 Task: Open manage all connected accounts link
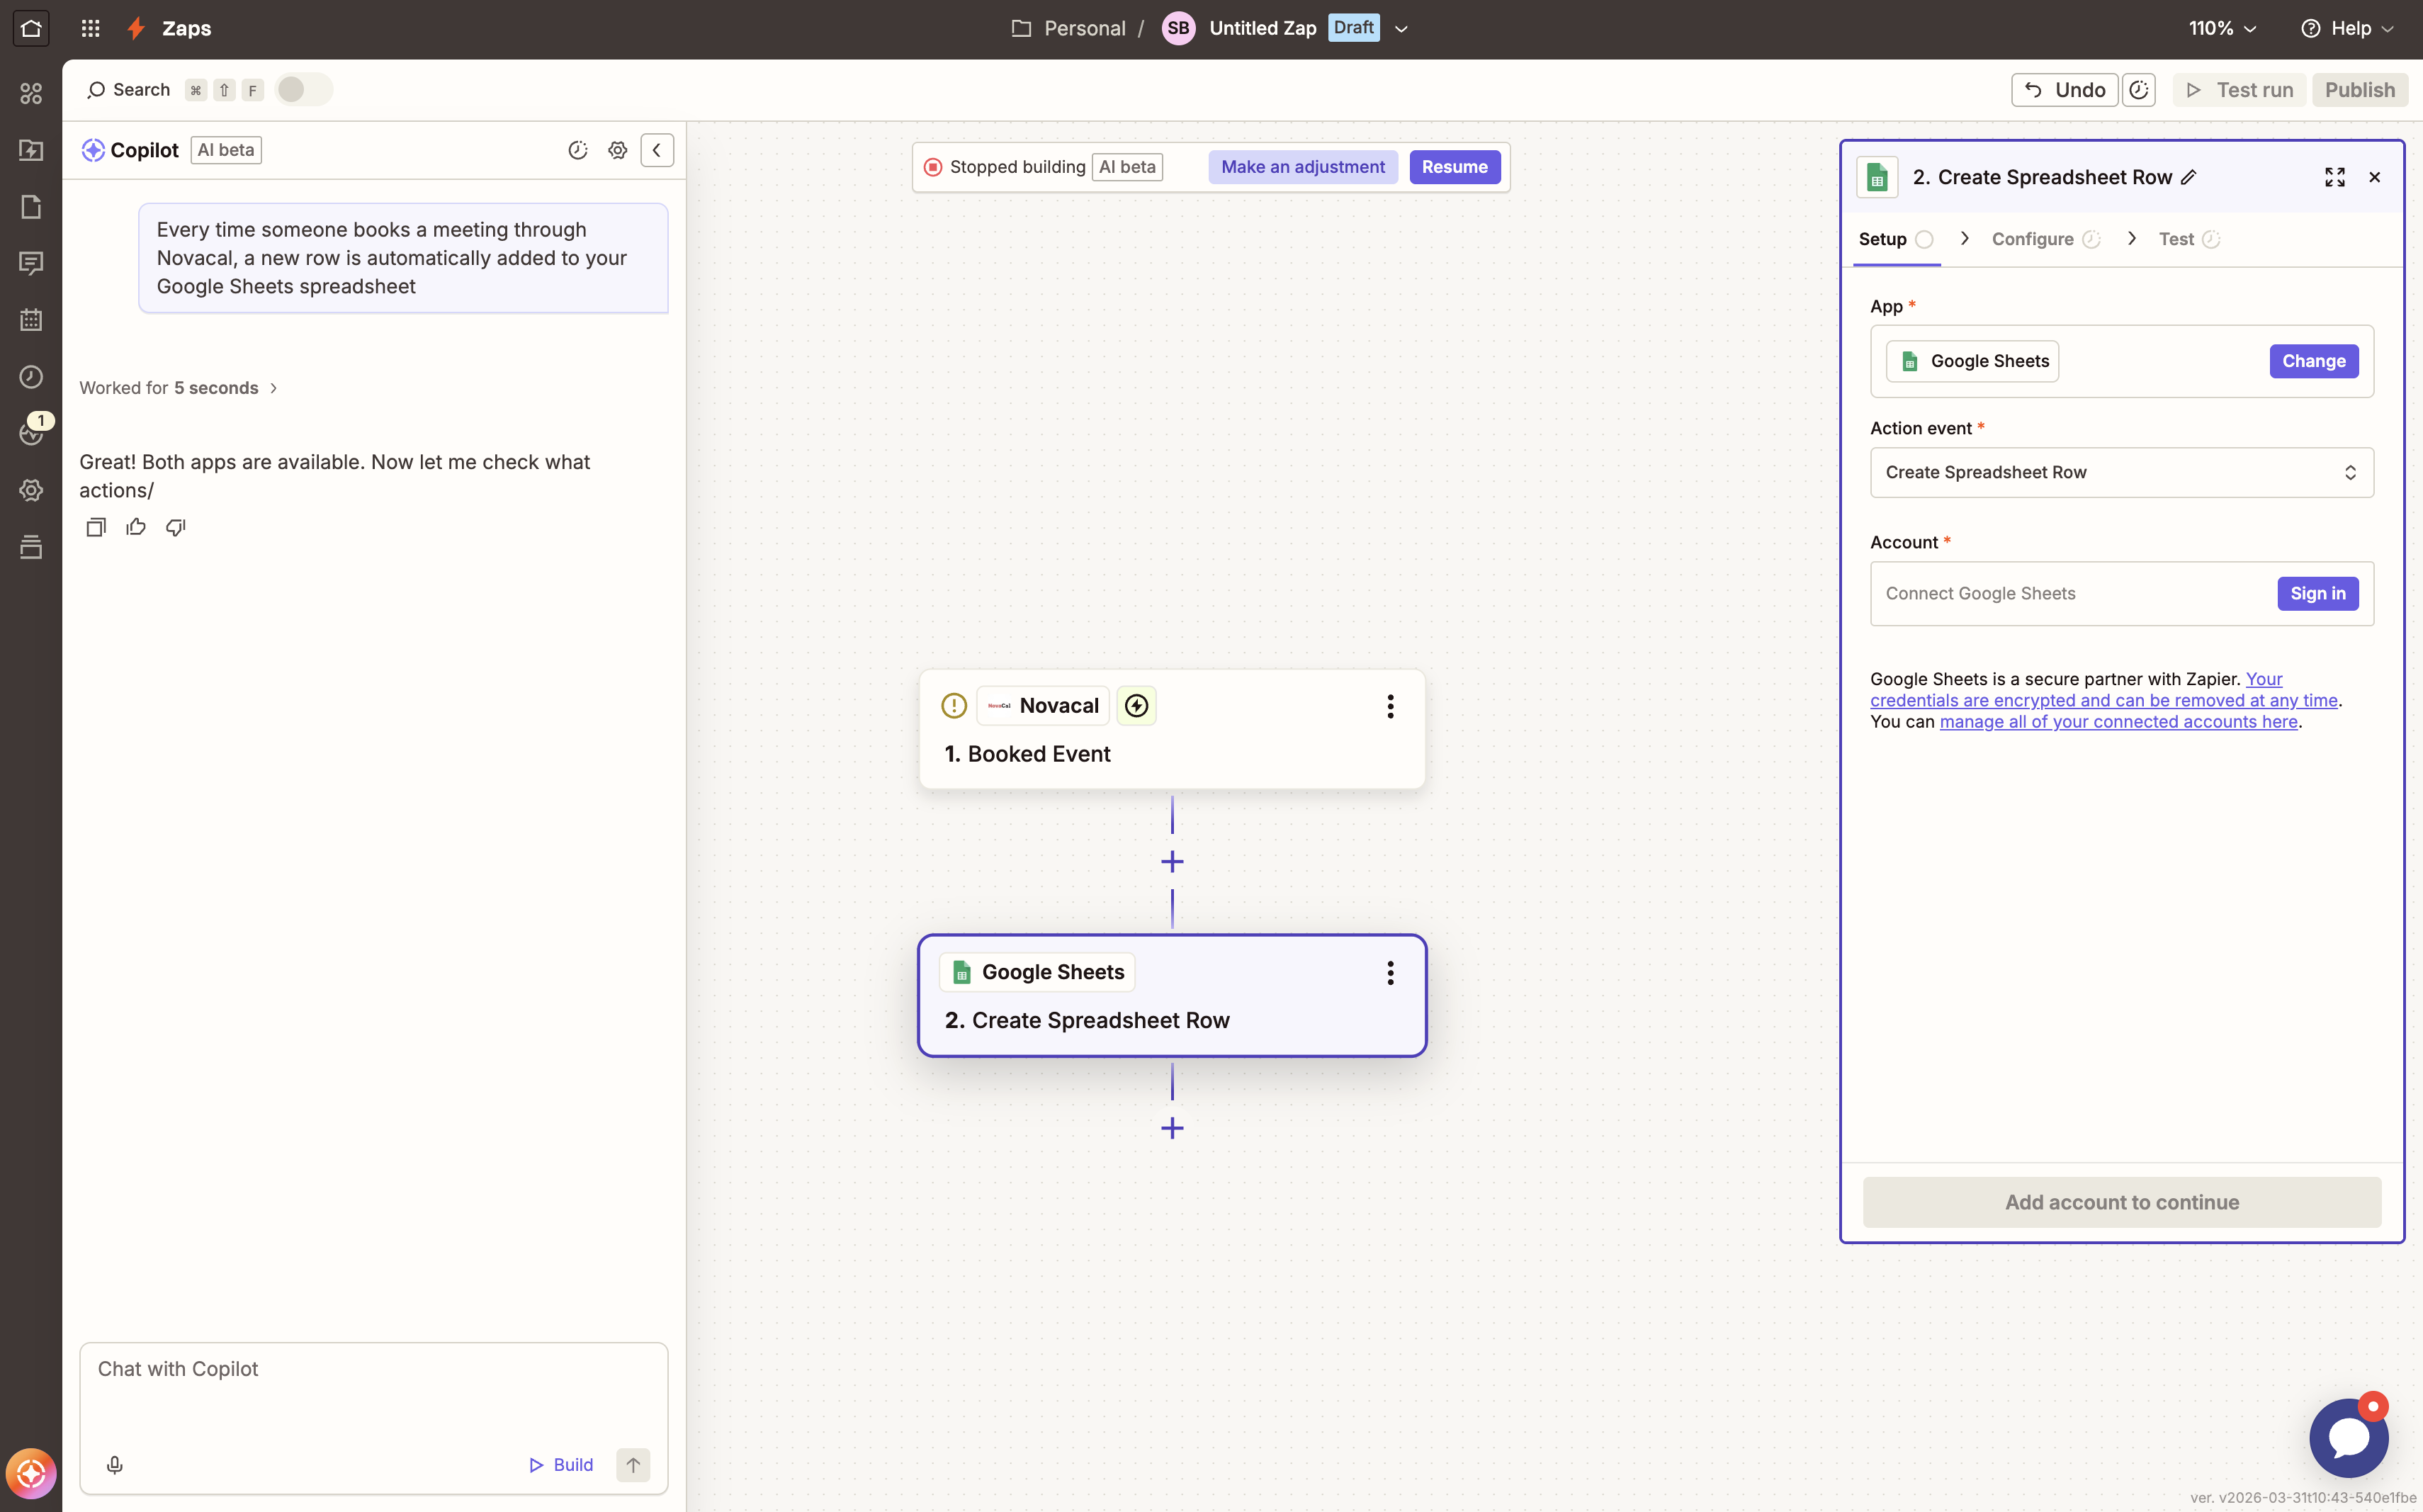(2118, 722)
